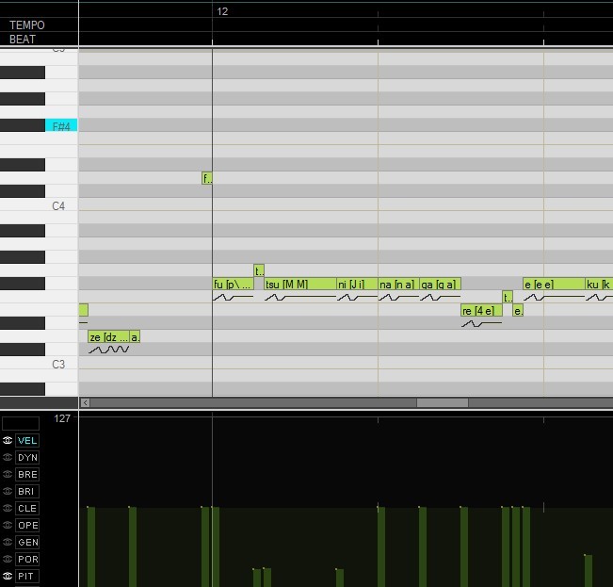Select the BRE breathiness parameter

(x=27, y=474)
